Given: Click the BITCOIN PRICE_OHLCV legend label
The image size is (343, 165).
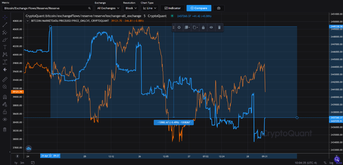Looking at the screenshot, I should click(x=70, y=21).
